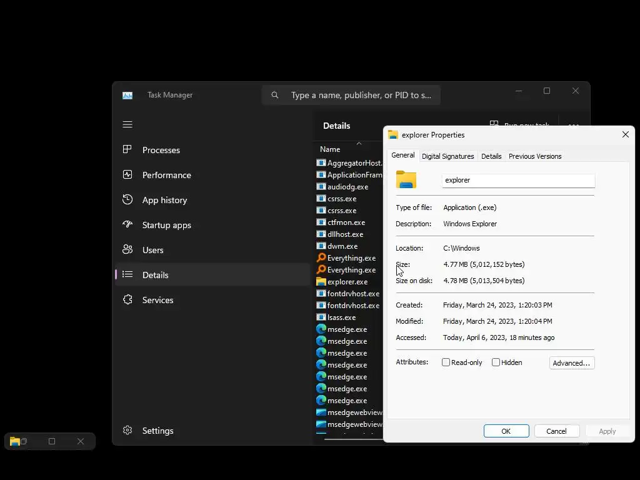Screen dimensions: 640x480
Task: Maximize the Task Manager window
Action: [547, 91]
